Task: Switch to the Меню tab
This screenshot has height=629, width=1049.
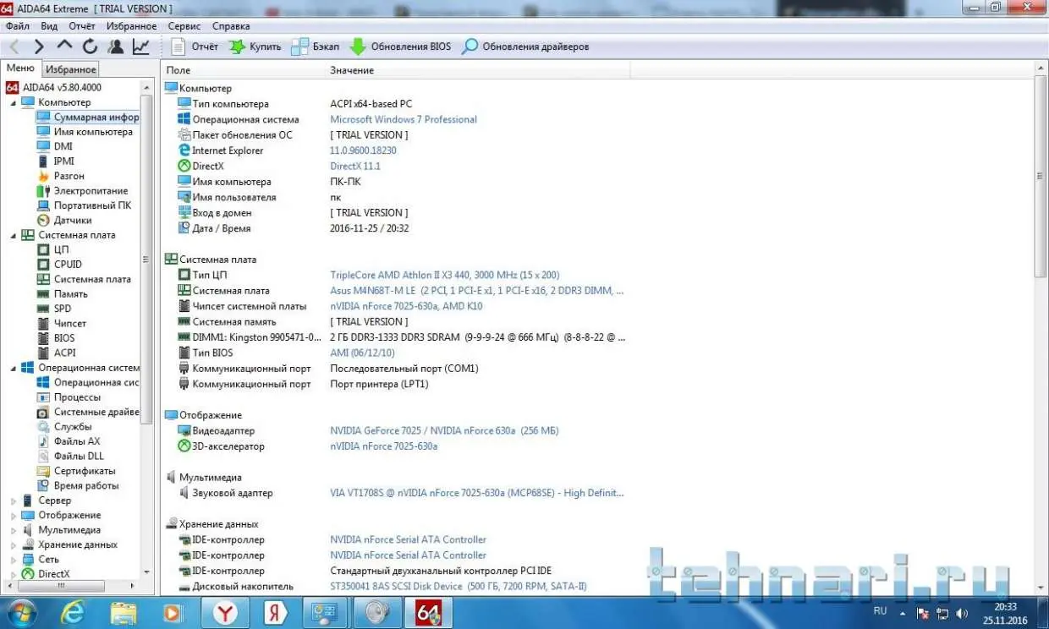Action: point(20,68)
